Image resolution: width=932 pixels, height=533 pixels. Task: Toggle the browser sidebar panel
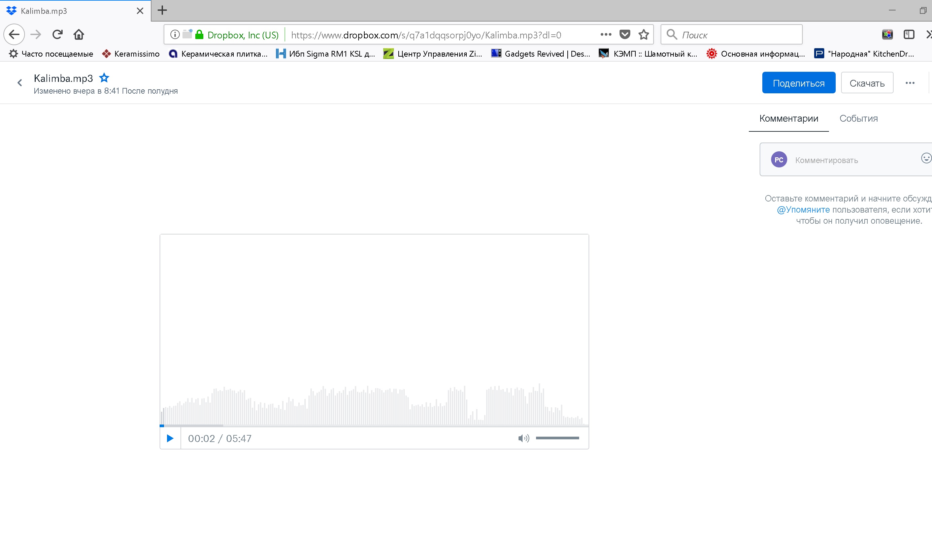(x=908, y=34)
